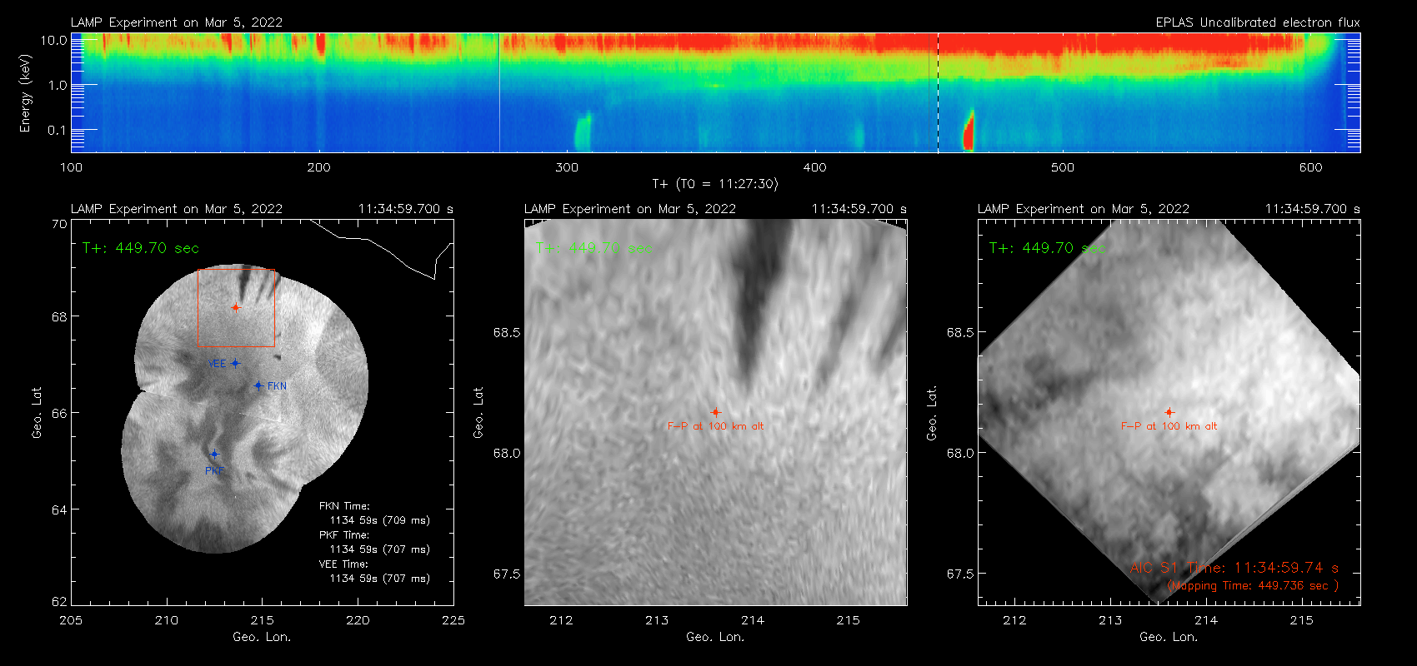Click 'F-P at 100 km alt' in middle panel

tap(715, 426)
